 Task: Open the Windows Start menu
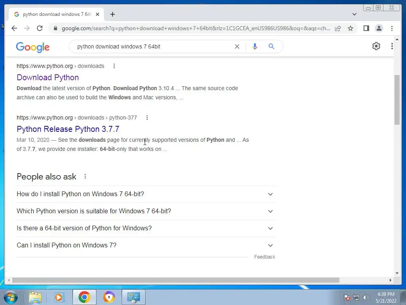[x=10, y=297]
